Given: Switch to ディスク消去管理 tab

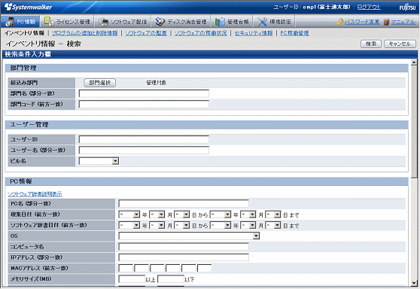Looking at the screenshot, I should point(181,21).
